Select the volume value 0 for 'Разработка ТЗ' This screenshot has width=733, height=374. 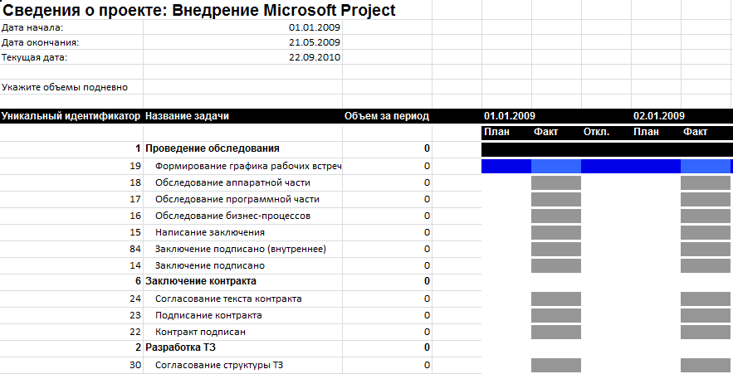(x=387, y=347)
